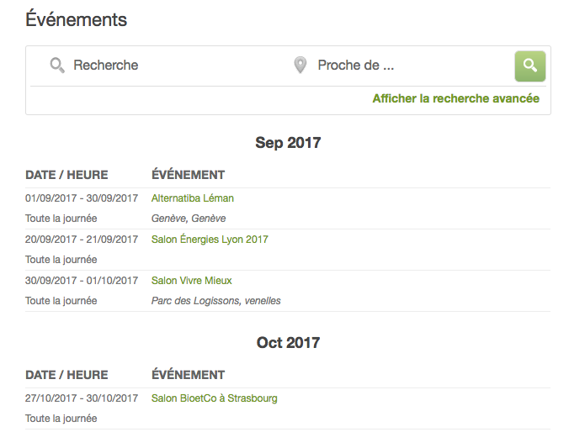Click the Sep 2017 month heading
Screen dimensions: 585x448
(288, 143)
